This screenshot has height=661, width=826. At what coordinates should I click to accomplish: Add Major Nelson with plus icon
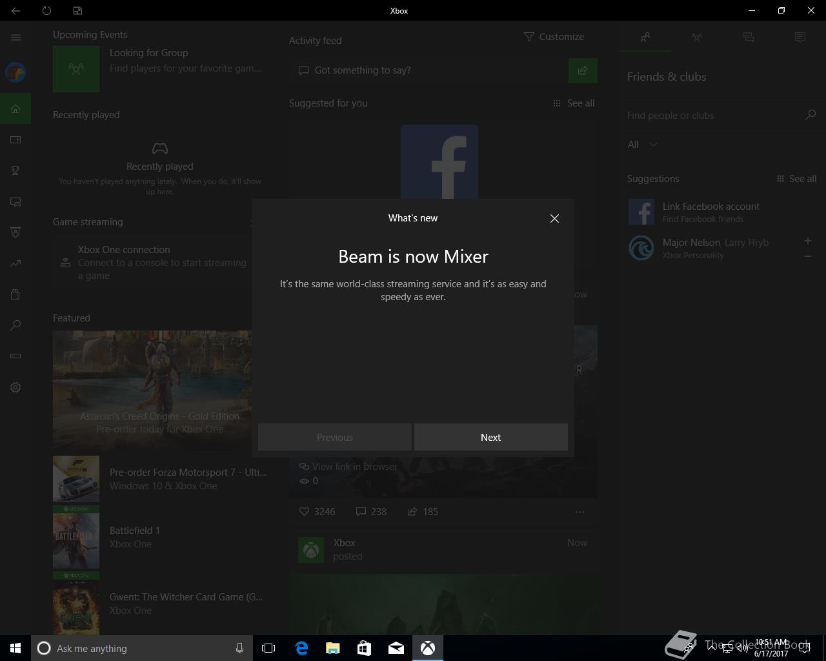pos(807,241)
